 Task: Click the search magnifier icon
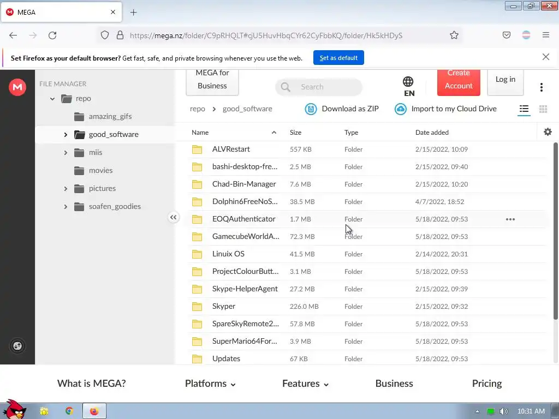tap(285, 87)
